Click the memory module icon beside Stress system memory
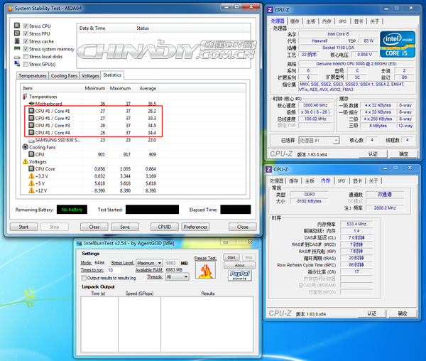Viewport: 426px width, 361px height. click(17, 48)
